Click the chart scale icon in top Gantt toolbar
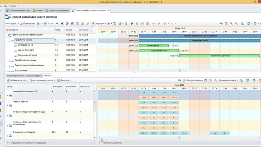The width and height of the screenshot is (261, 147). tap(243, 24)
